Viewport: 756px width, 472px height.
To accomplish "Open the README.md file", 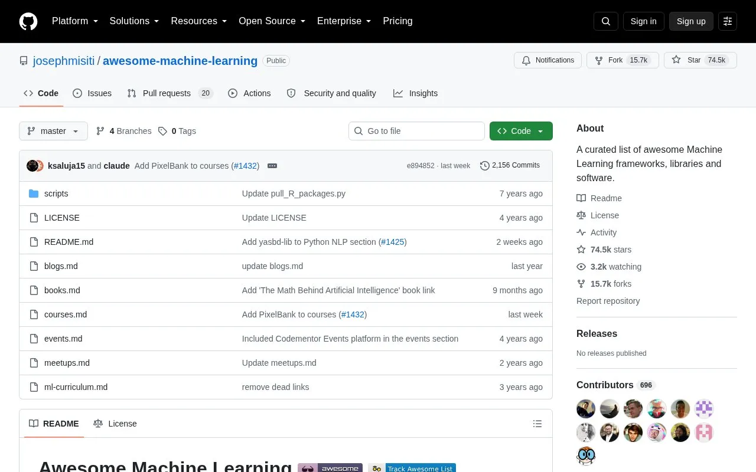I will click(x=69, y=242).
